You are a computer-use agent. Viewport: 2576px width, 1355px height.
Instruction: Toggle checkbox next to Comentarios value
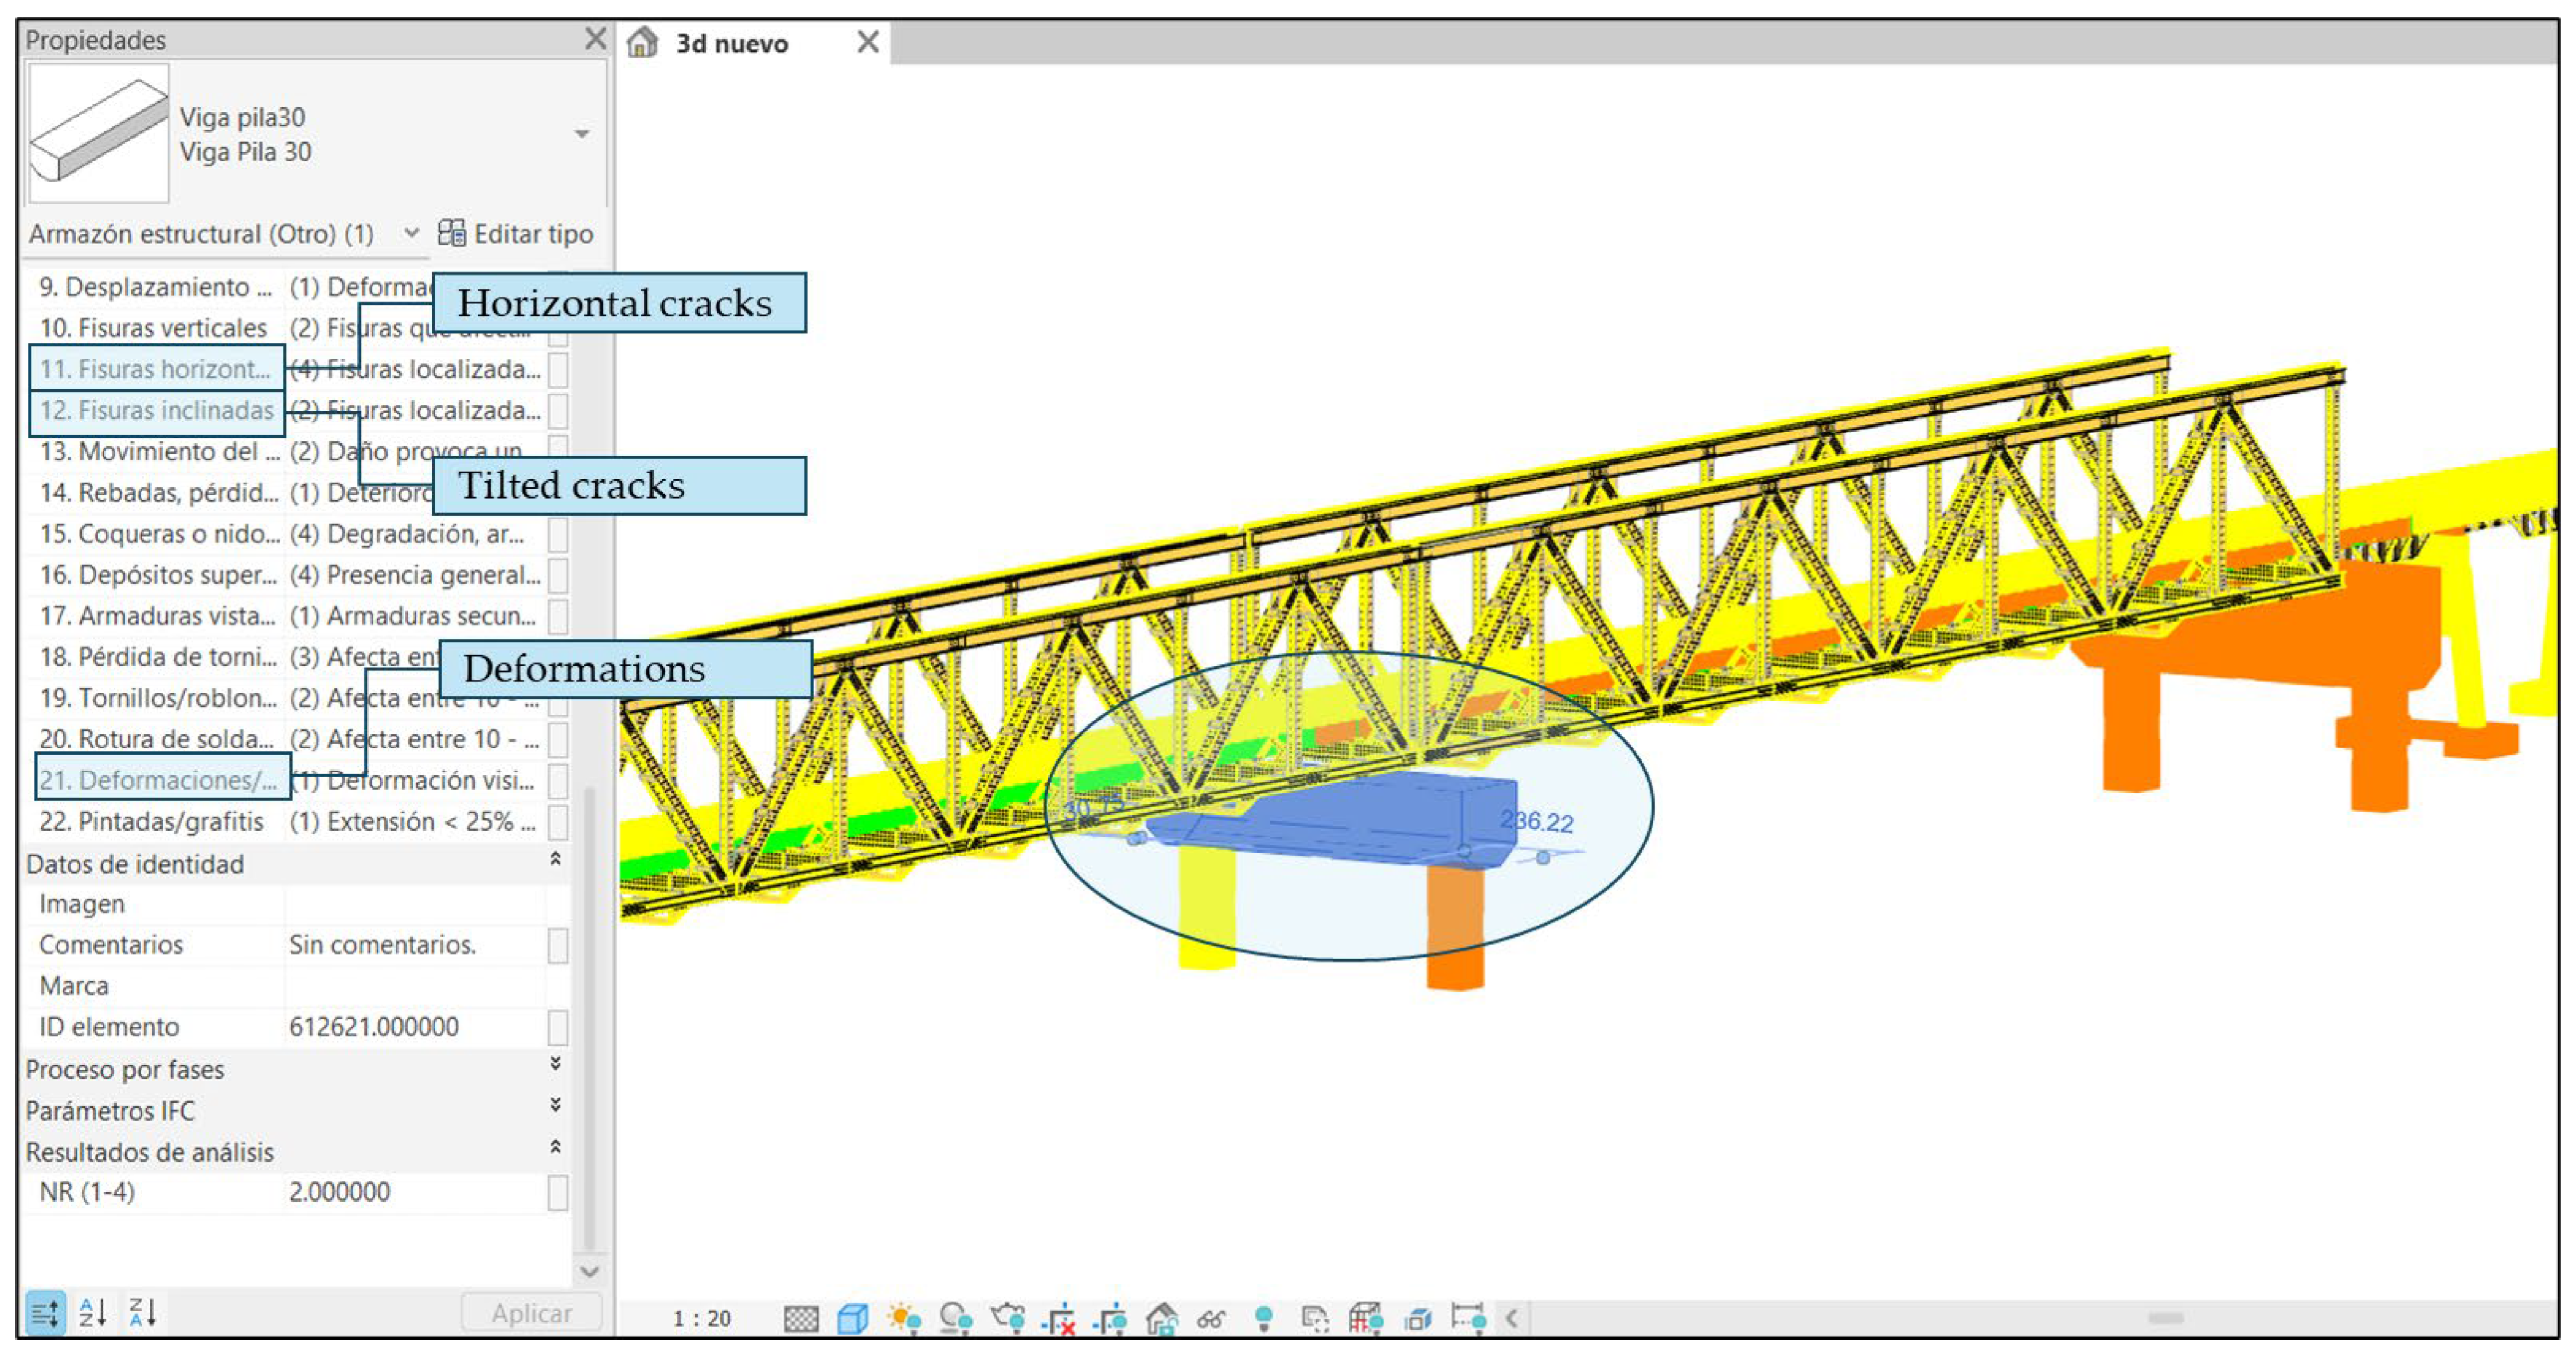558,945
